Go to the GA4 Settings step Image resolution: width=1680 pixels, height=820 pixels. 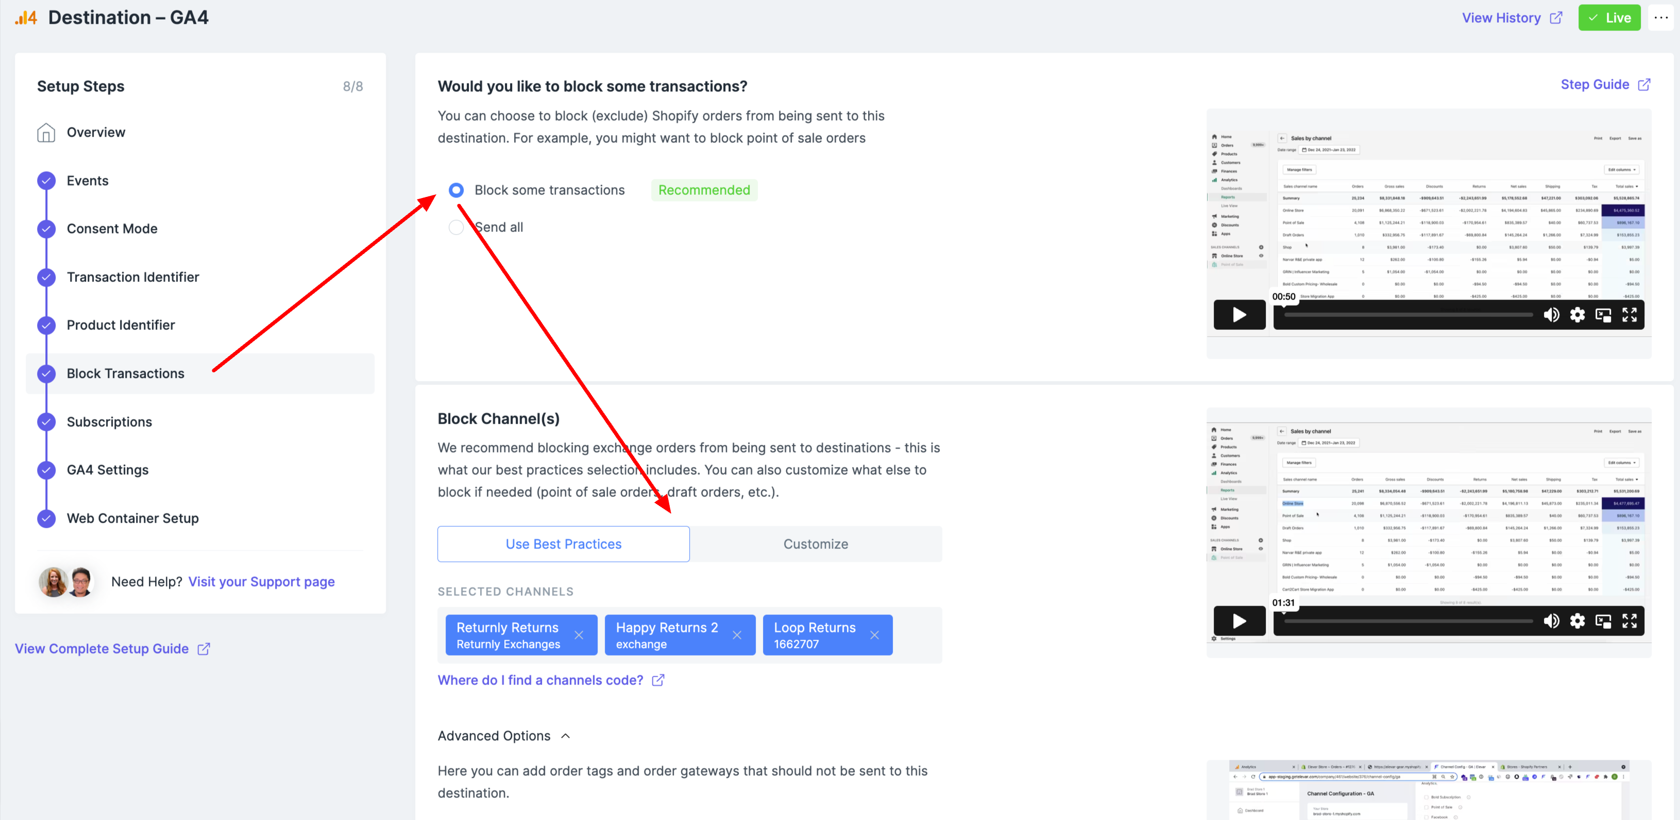pyautogui.click(x=108, y=470)
